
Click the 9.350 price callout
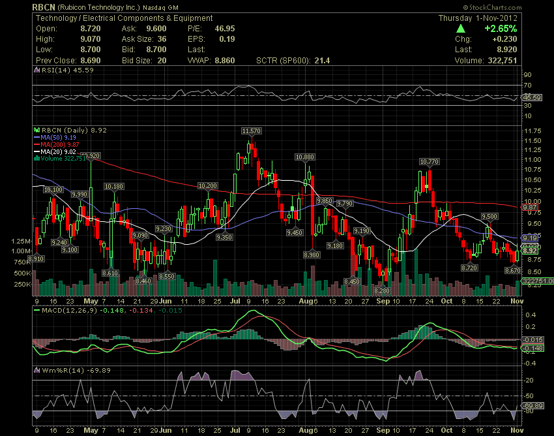coord(224,237)
